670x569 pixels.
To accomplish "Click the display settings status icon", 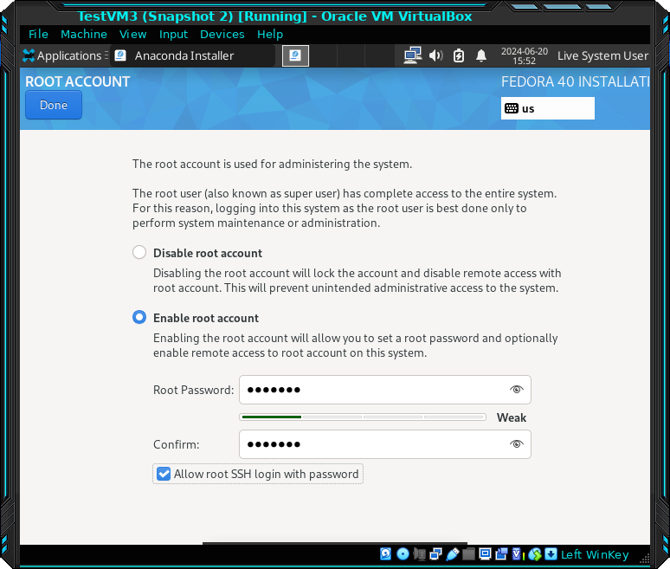I will point(485,554).
